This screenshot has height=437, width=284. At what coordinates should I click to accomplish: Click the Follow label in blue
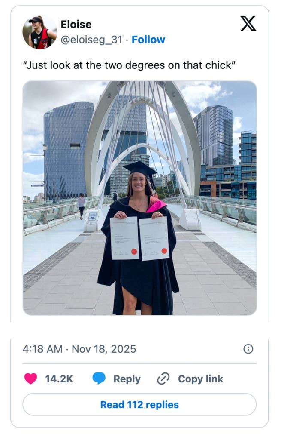pyautogui.click(x=149, y=40)
